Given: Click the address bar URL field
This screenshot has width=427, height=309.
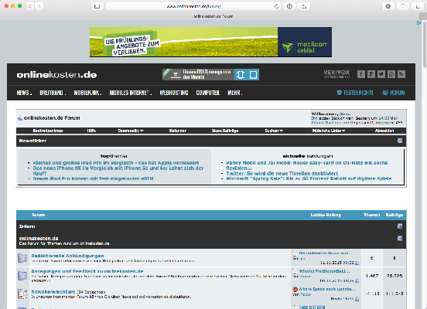Looking at the screenshot, I should (193, 6).
